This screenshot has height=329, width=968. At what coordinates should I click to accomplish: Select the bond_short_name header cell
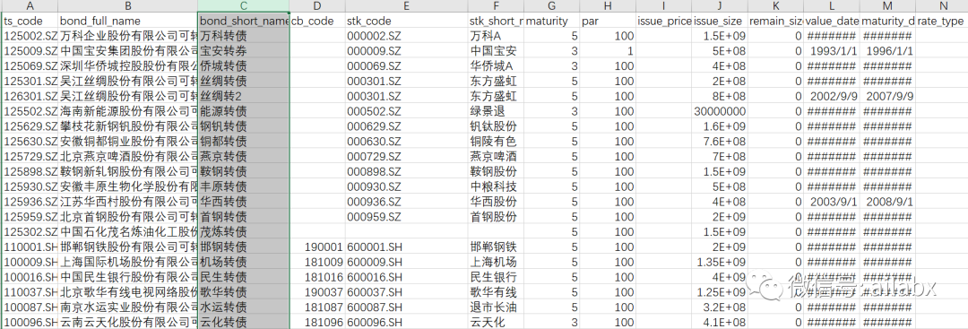point(244,21)
